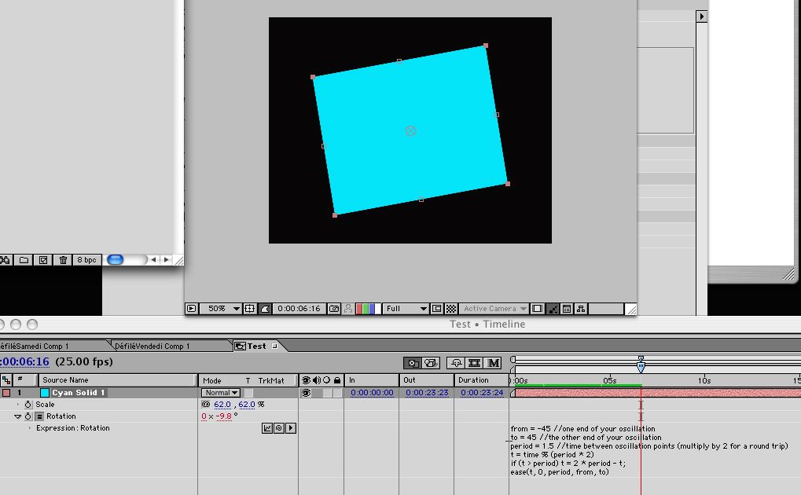
Task: Open the comp flowchart view icon
Action: coord(581,309)
